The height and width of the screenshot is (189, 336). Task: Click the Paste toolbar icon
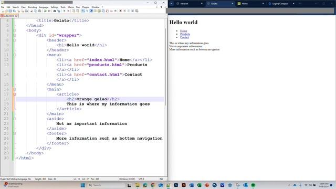(40, 11)
